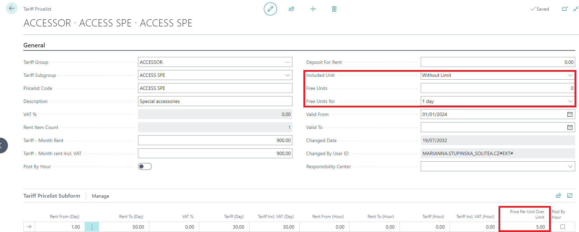
Task: Open page in new window icon
Action: coord(565,9)
